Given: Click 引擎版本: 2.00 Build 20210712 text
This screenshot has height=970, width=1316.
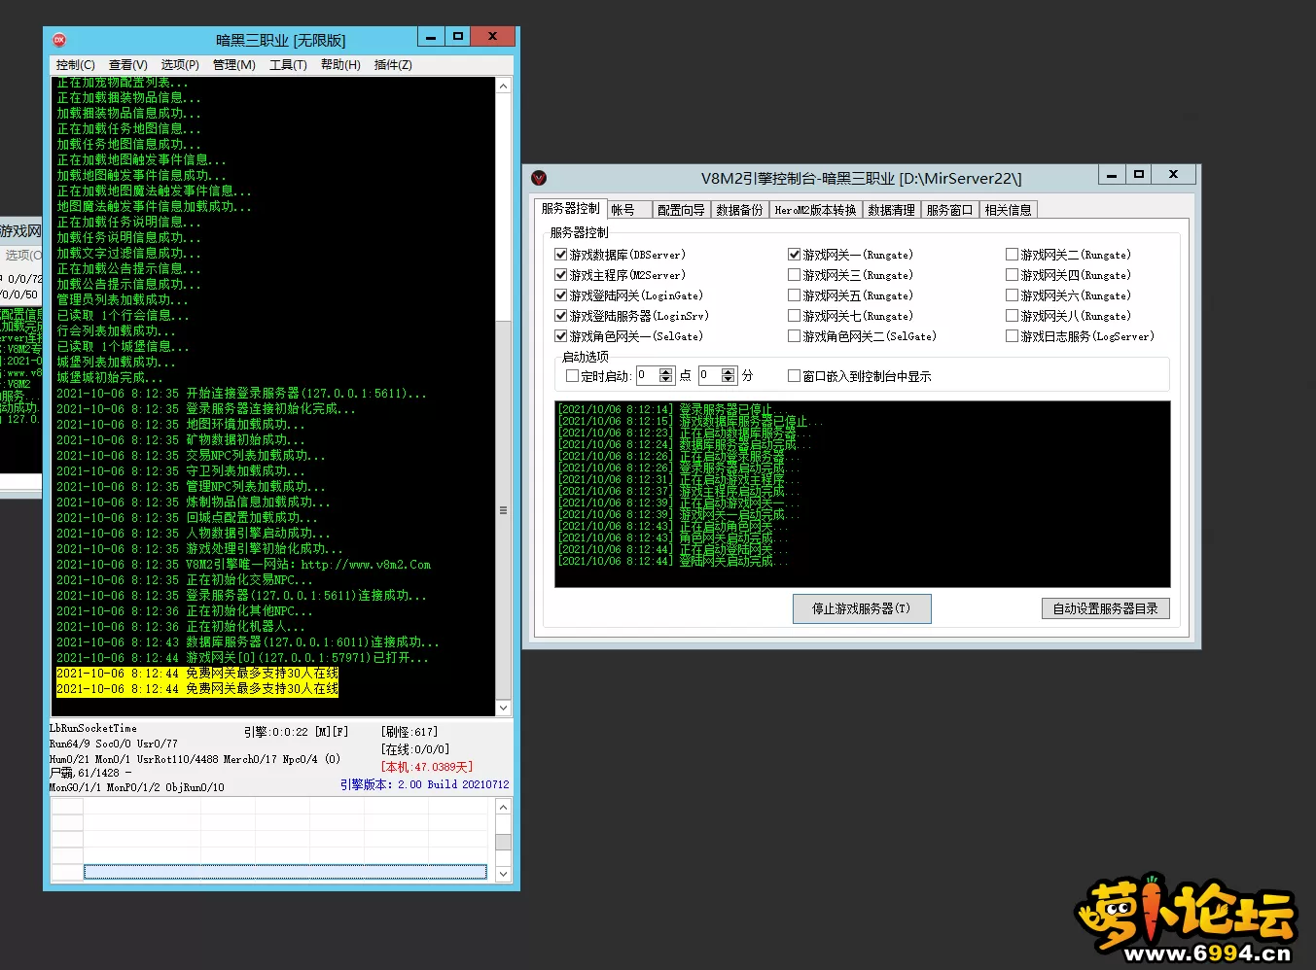Looking at the screenshot, I should [424, 784].
